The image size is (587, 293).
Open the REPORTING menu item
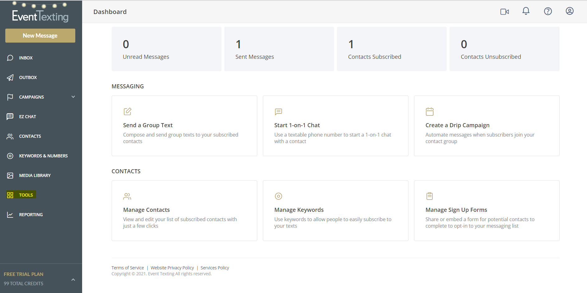31,215
